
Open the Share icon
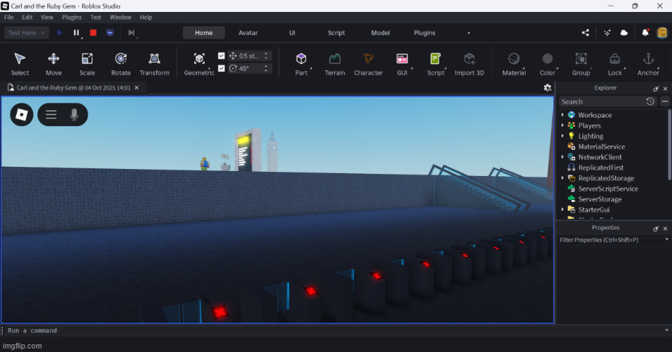(585, 32)
